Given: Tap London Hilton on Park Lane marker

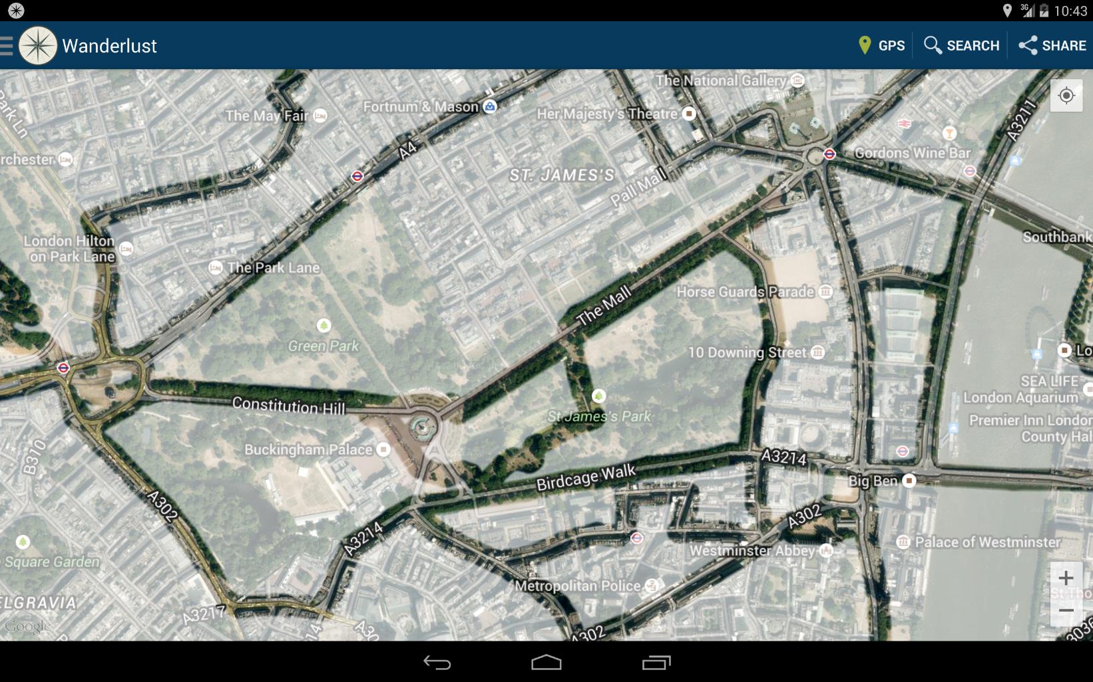Looking at the screenshot, I should coord(126,249).
